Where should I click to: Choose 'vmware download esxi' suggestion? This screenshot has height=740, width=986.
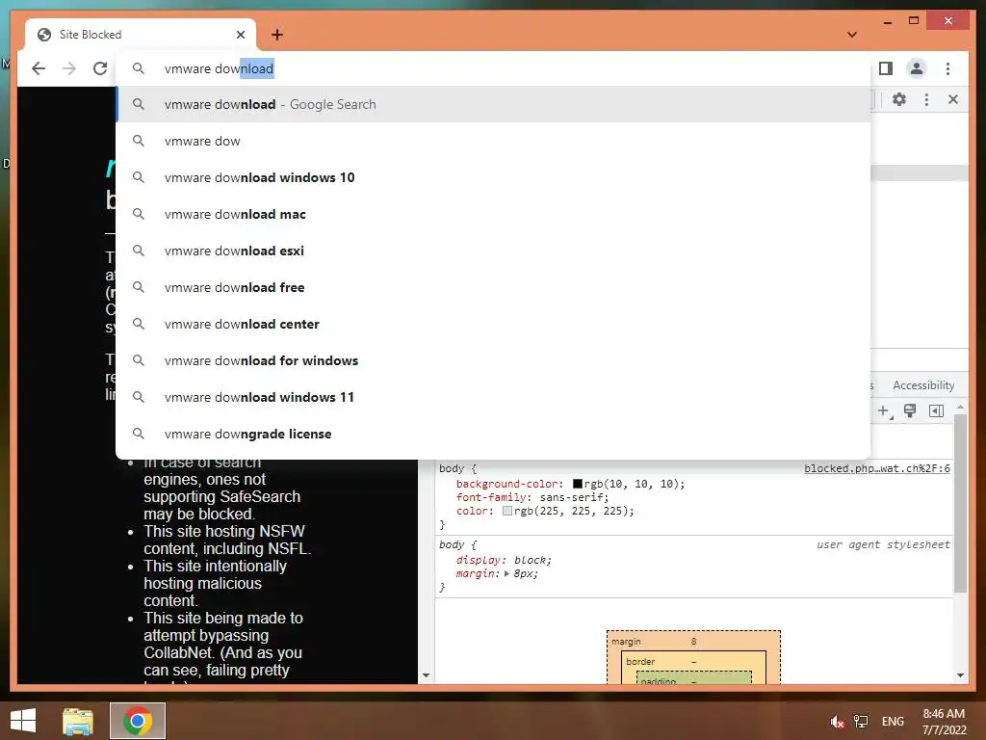pos(493,251)
